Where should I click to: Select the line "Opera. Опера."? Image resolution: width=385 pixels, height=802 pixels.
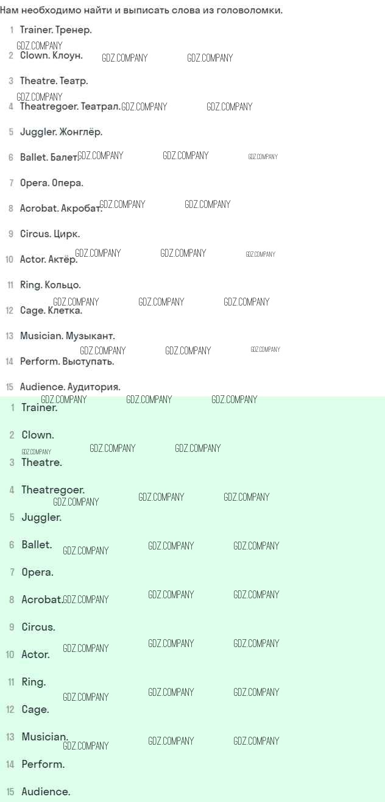click(51, 183)
